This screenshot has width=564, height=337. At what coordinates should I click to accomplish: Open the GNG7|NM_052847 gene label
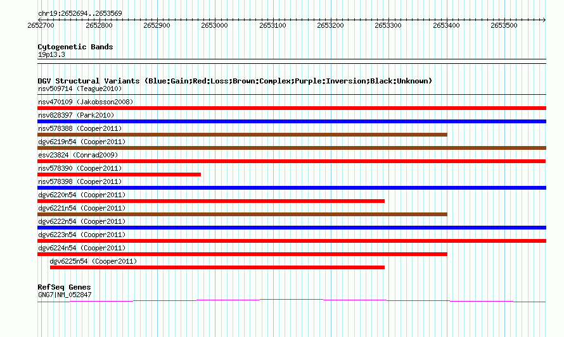click(x=65, y=295)
